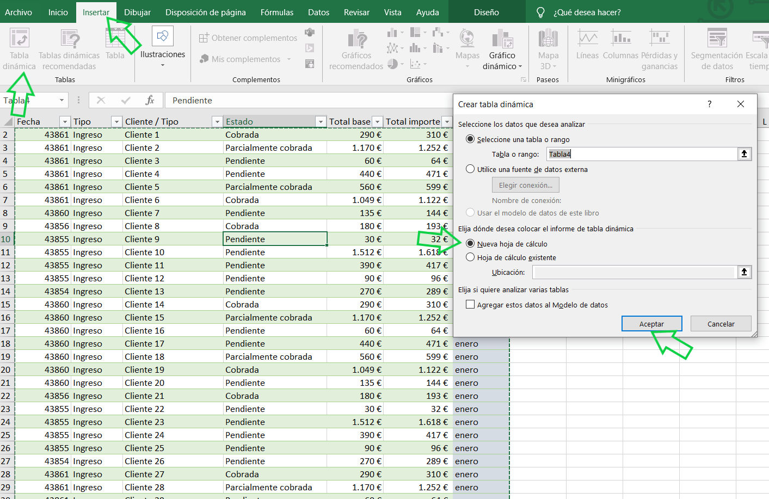The height and width of the screenshot is (499, 769).
Task: Open the Fecha column filter dropdown
Action: coord(65,121)
